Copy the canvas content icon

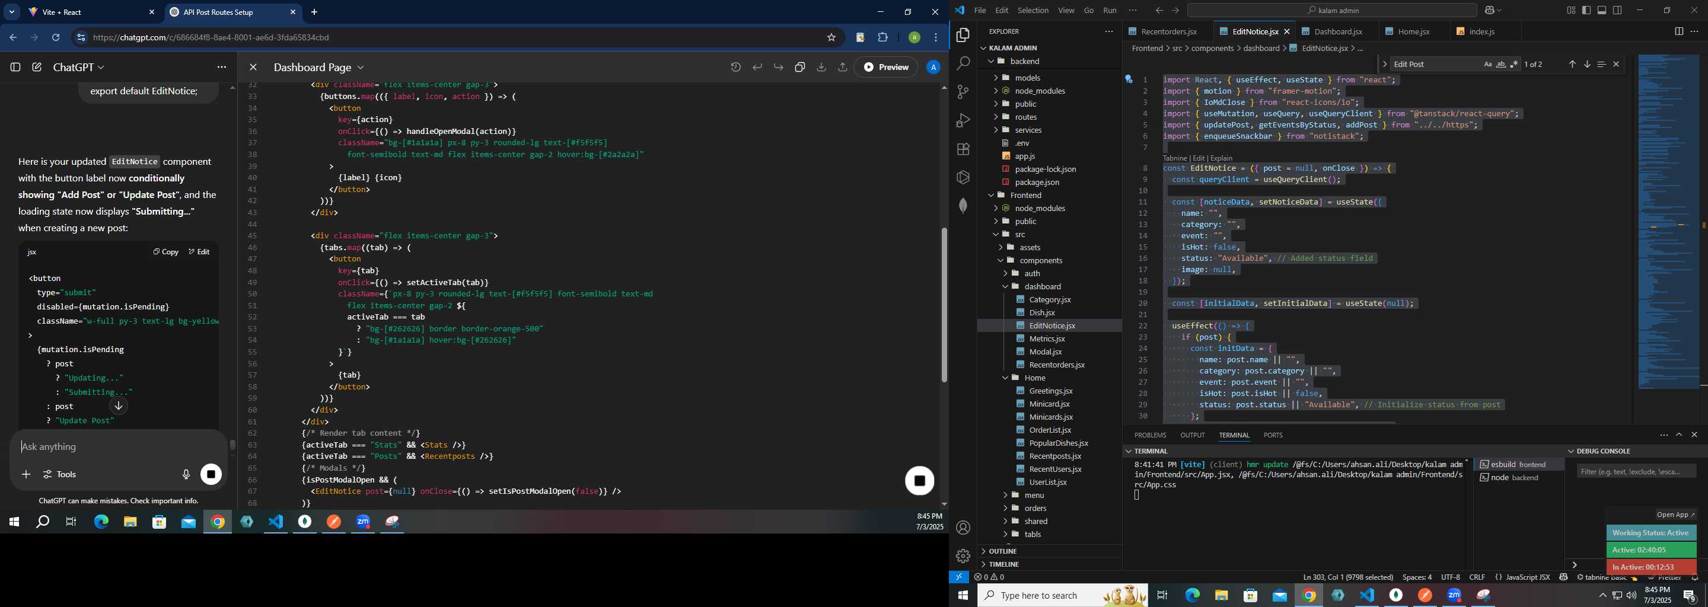799,67
